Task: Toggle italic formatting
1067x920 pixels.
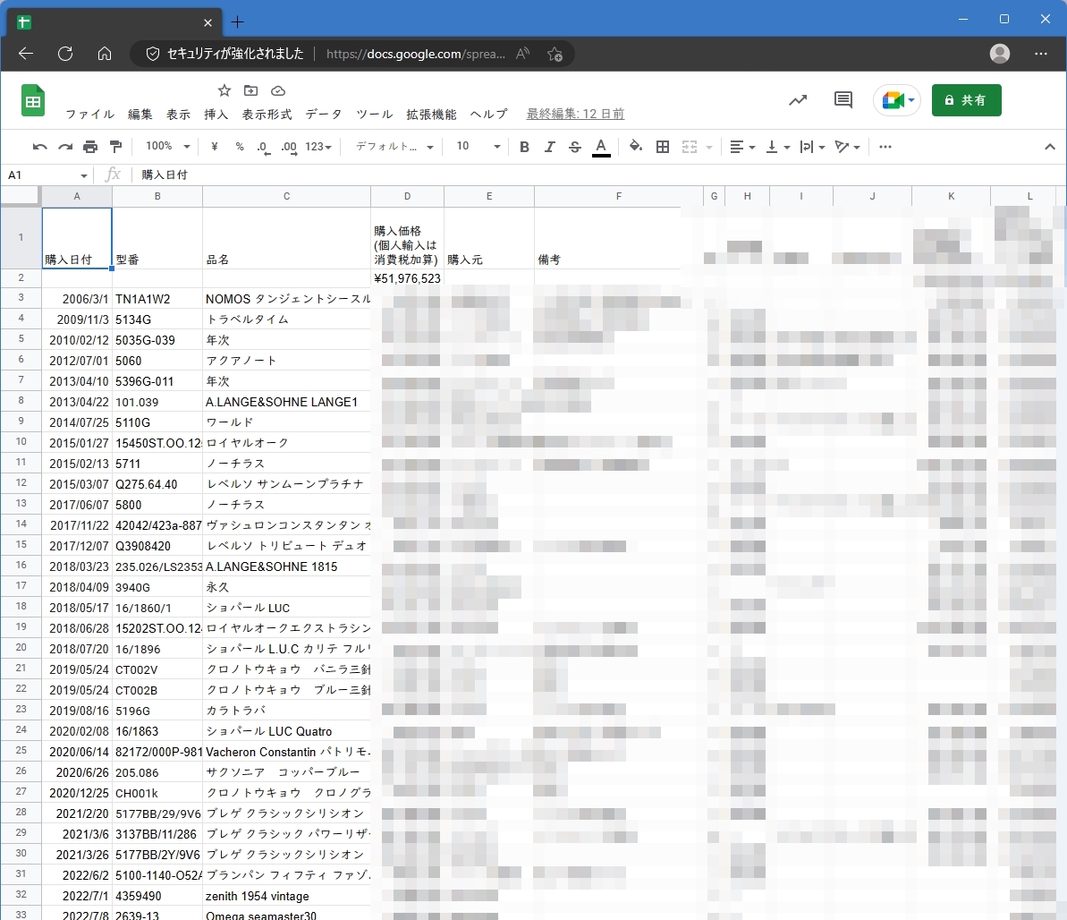Action: [x=550, y=147]
